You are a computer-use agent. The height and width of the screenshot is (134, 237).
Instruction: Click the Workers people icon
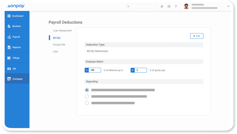coord(9,26)
